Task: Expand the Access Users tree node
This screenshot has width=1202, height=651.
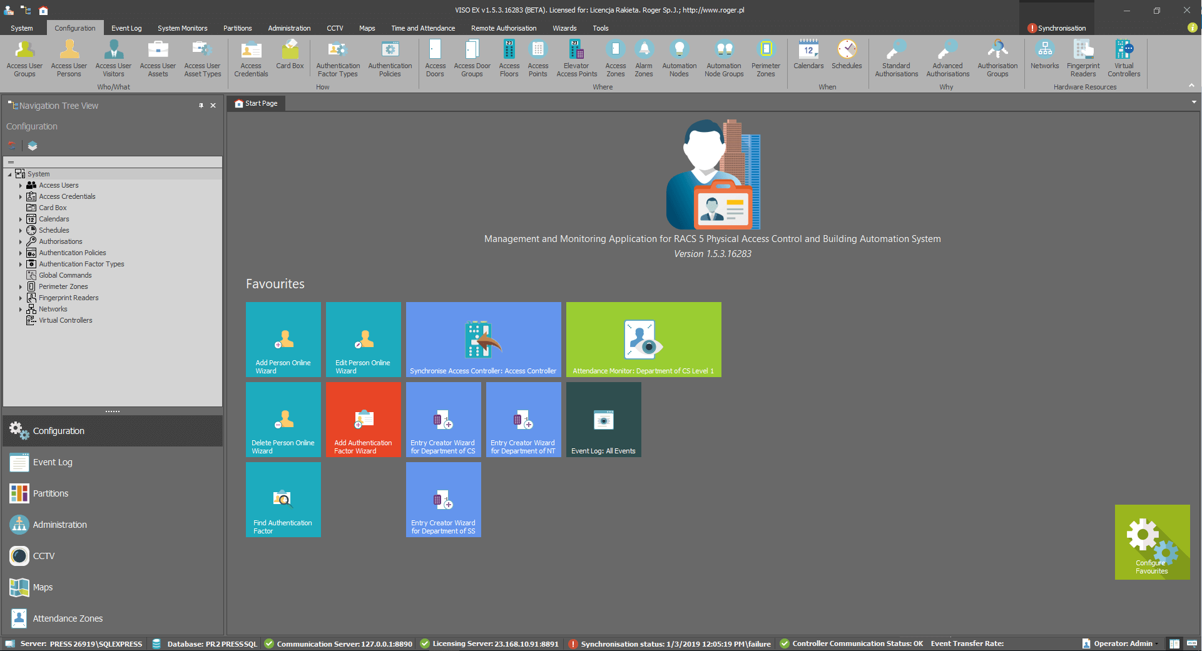Action: coord(20,186)
